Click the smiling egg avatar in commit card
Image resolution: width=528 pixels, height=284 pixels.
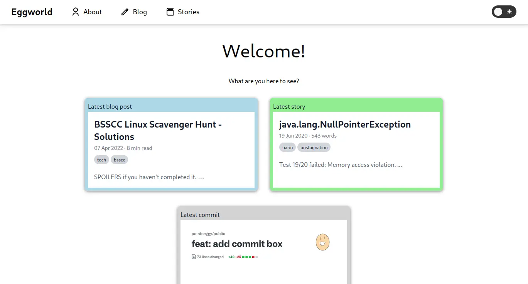[322, 242]
